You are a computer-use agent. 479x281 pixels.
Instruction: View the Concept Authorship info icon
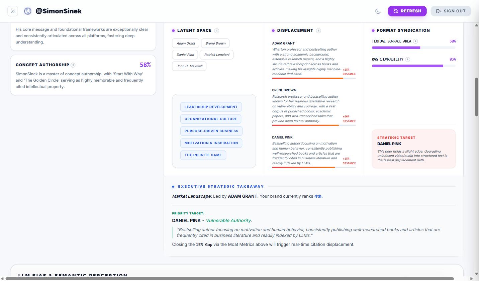click(x=73, y=65)
